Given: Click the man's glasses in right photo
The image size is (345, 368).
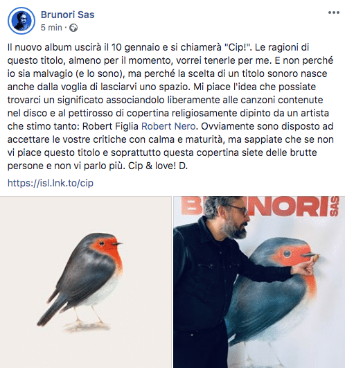Looking at the screenshot, I should tap(238, 209).
